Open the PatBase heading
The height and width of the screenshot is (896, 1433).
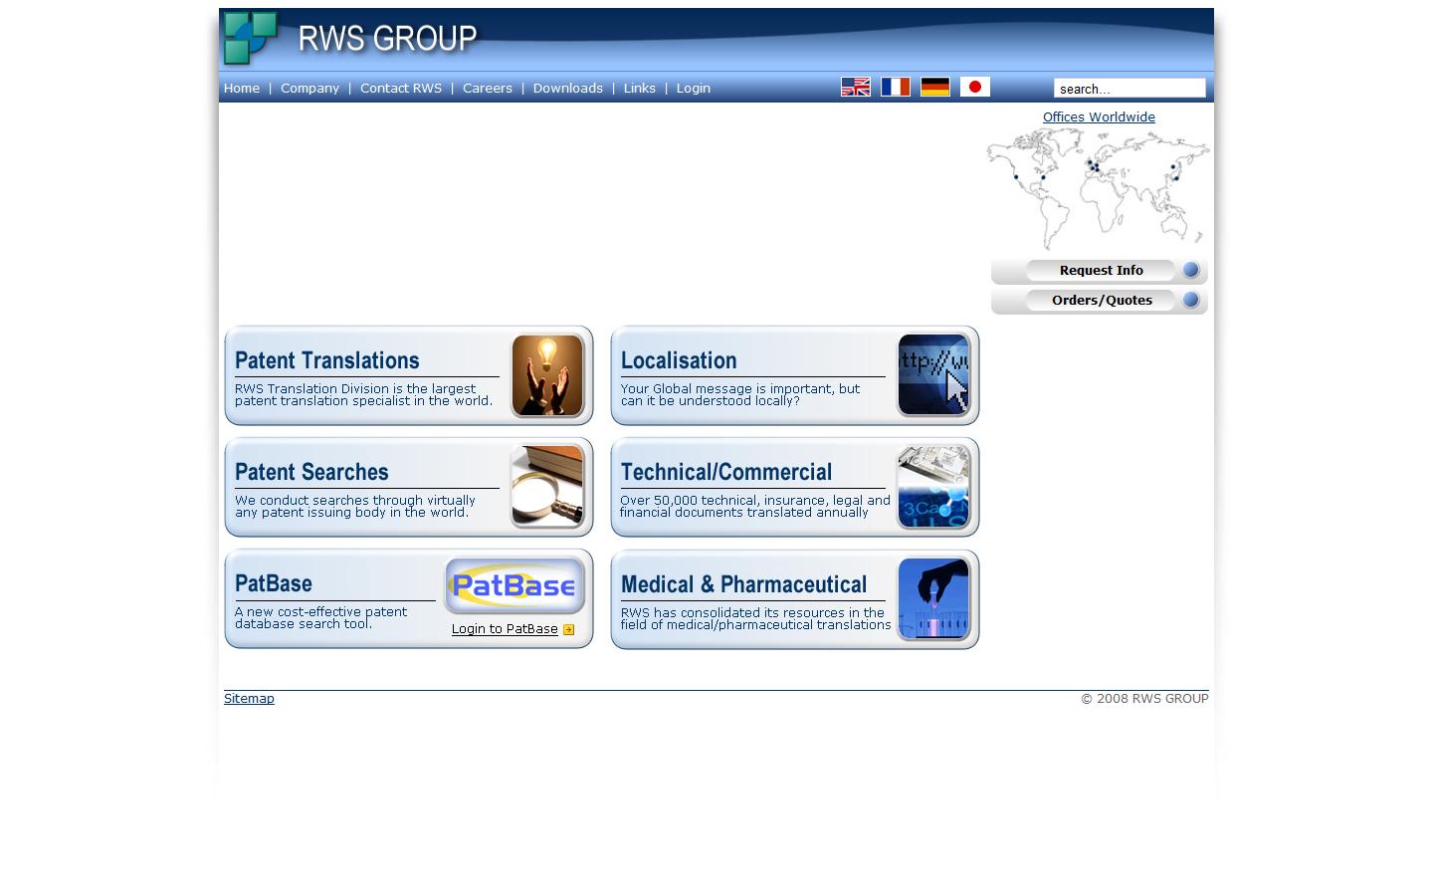pos(274,583)
